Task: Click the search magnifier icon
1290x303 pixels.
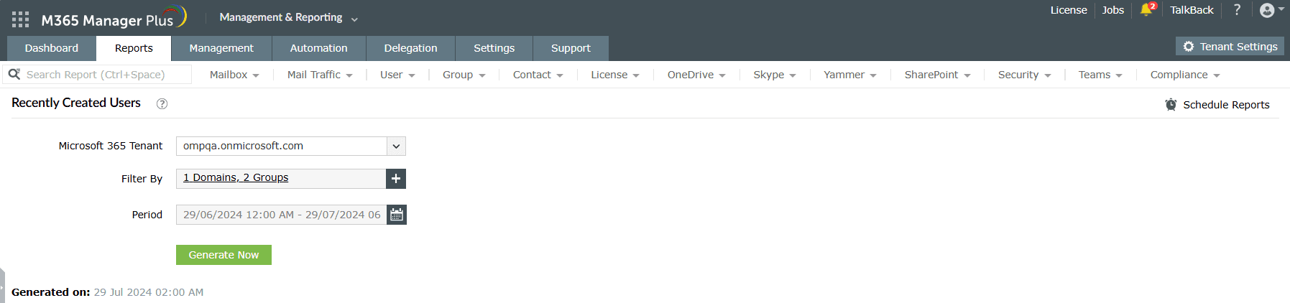Action: pyautogui.click(x=14, y=74)
